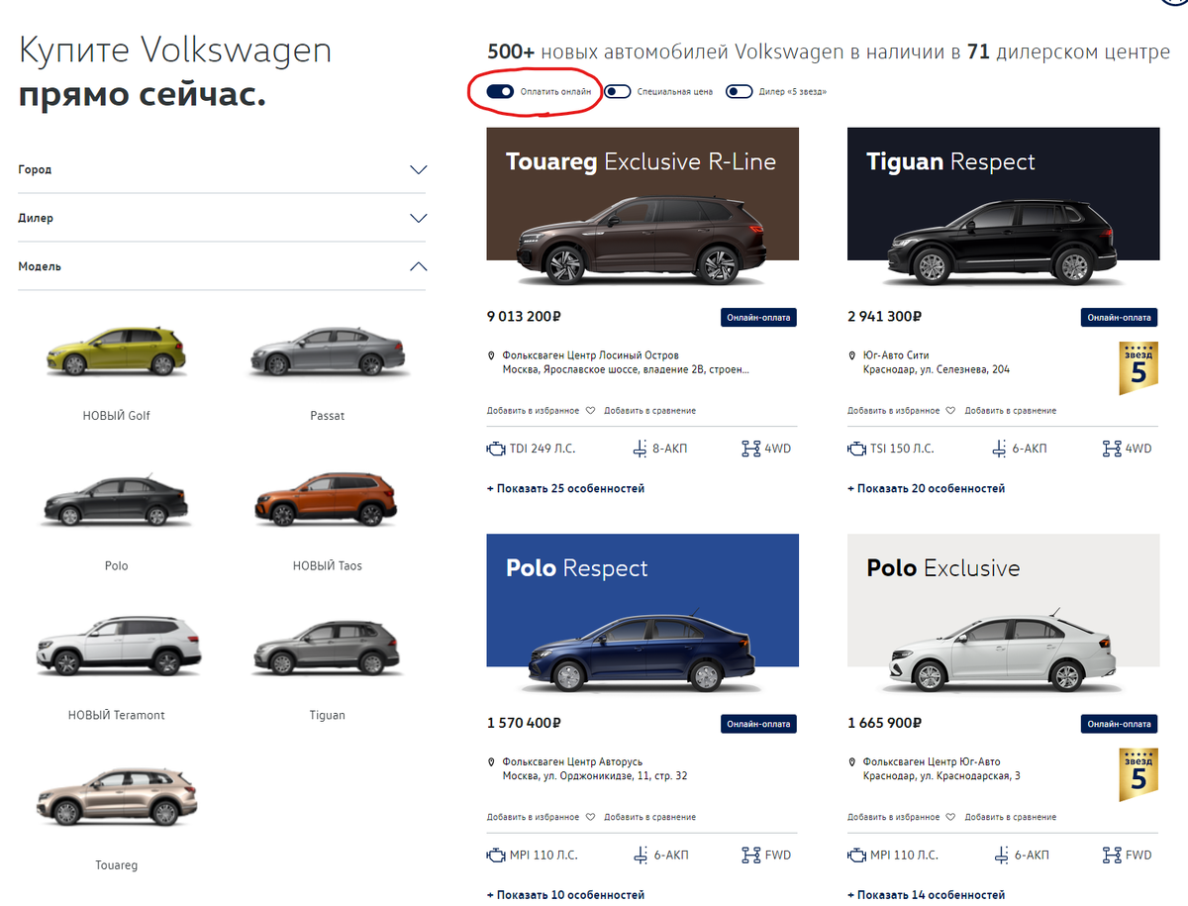Click the drivetrain icon on Tiguan Respect card
Viewport: 1188px width, 906px height.
(x=1112, y=449)
